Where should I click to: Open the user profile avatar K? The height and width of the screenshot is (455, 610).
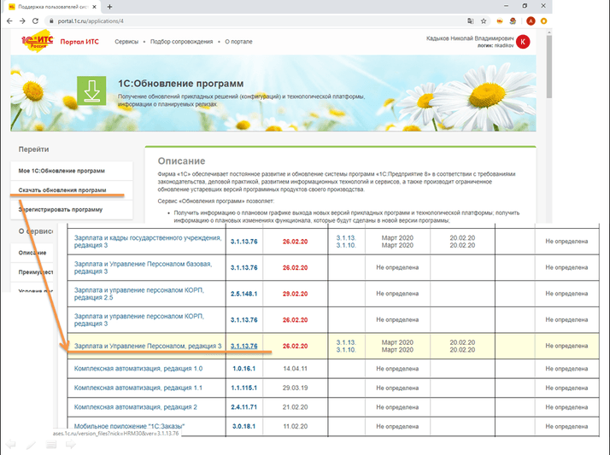[523, 42]
